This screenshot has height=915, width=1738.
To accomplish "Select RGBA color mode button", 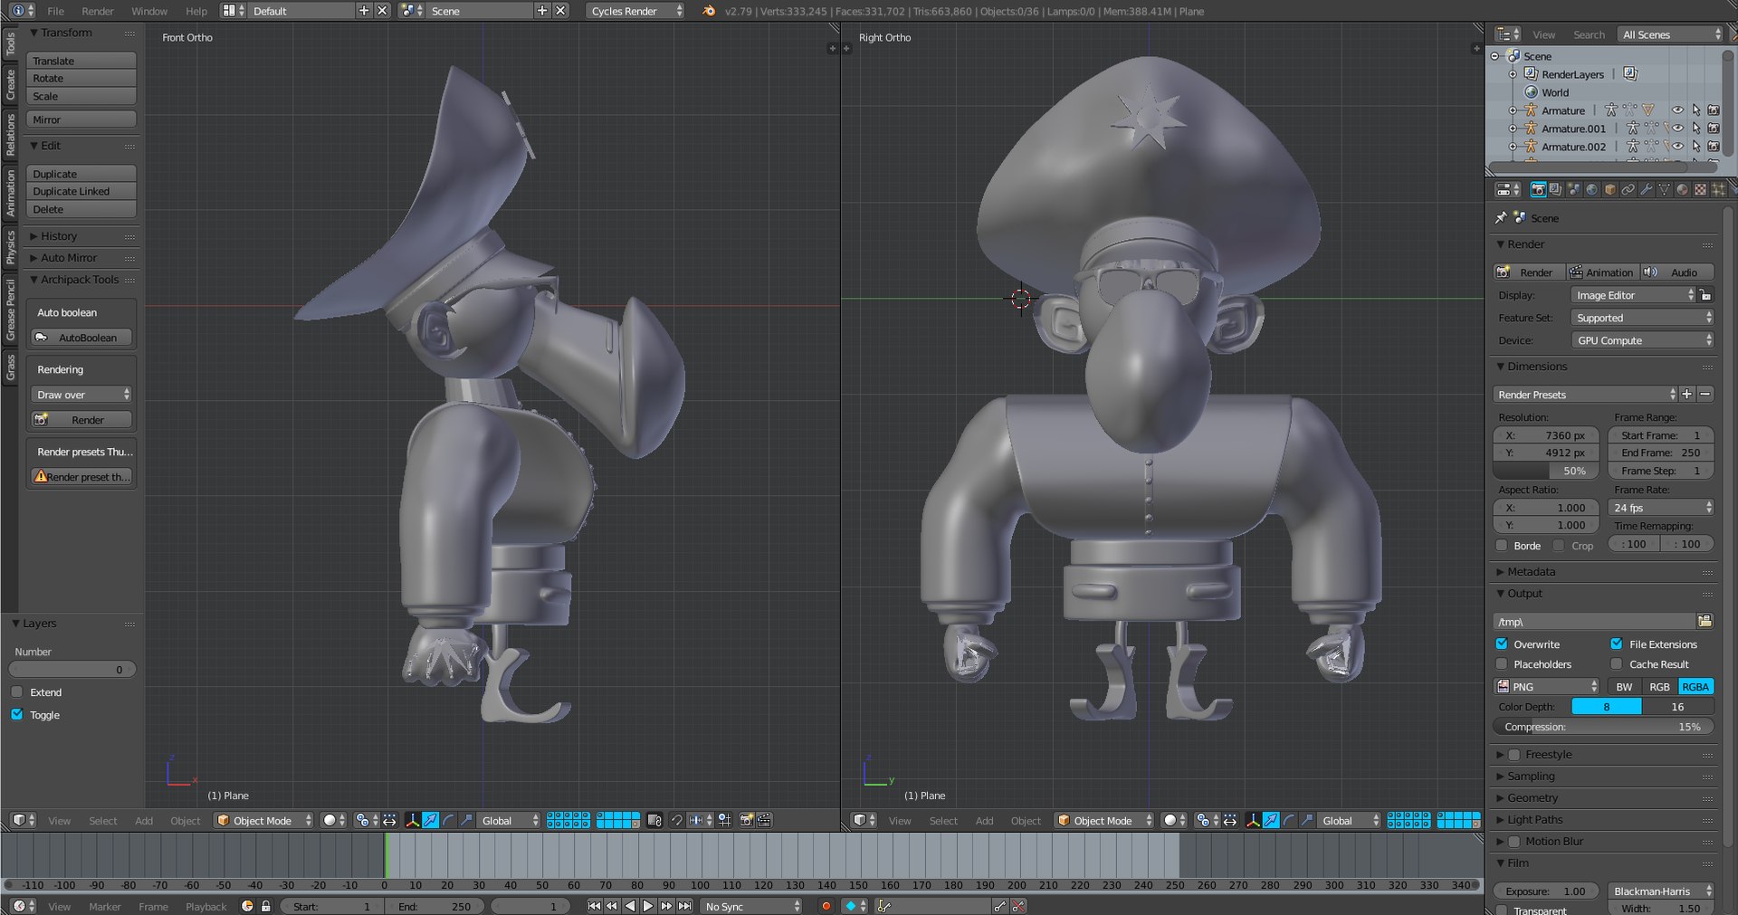I will click(1695, 686).
